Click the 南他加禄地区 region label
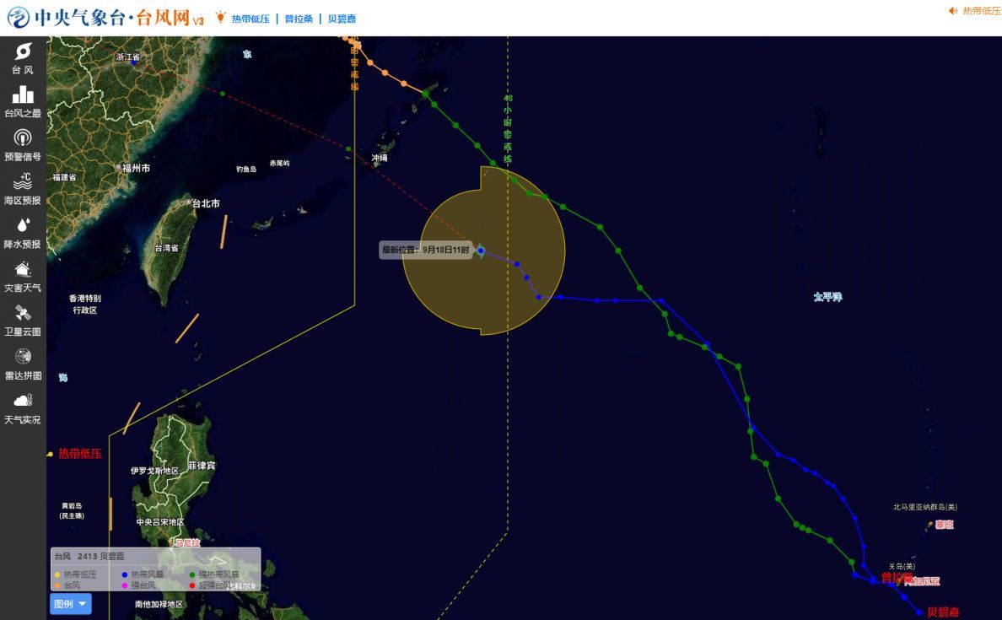Image resolution: width=1002 pixels, height=620 pixels. [159, 604]
